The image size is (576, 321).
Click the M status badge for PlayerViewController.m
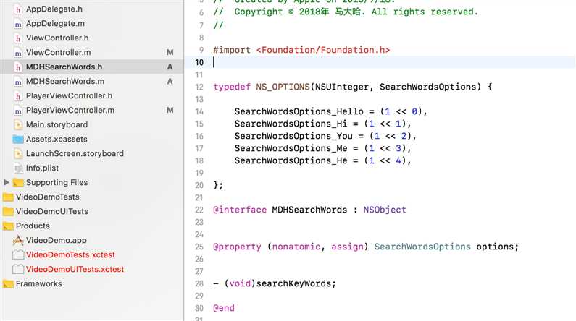pyautogui.click(x=170, y=111)
